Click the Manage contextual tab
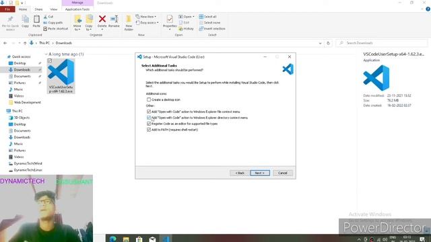Screen dimensions: 431x242 coord(77,3)
